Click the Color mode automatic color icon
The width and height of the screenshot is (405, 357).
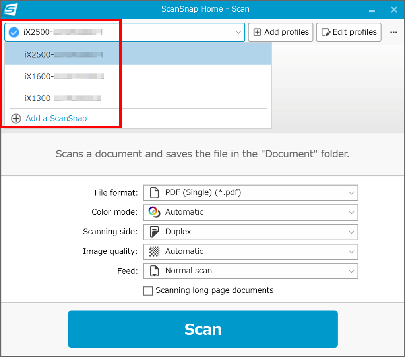click(x=154, y=212)
